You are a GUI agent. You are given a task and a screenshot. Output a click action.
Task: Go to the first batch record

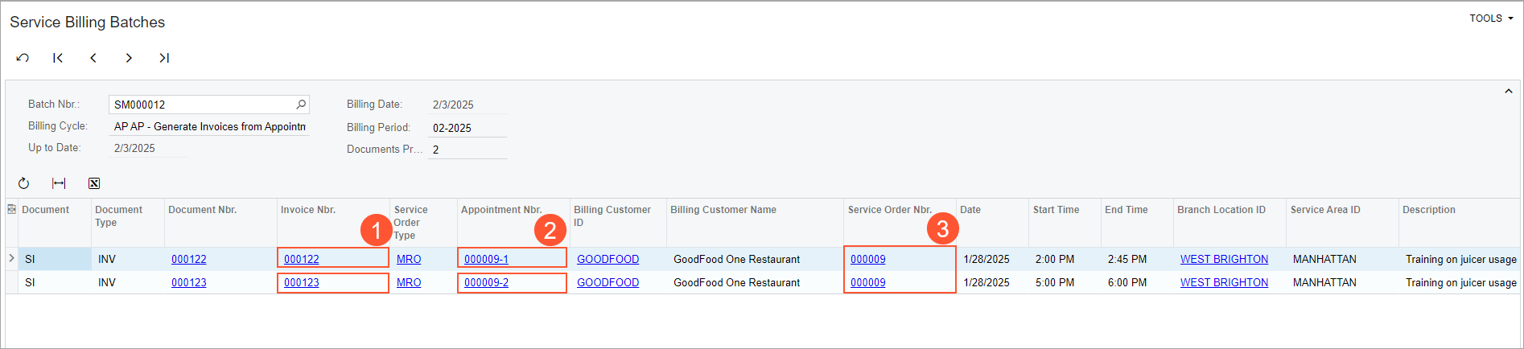58,58
